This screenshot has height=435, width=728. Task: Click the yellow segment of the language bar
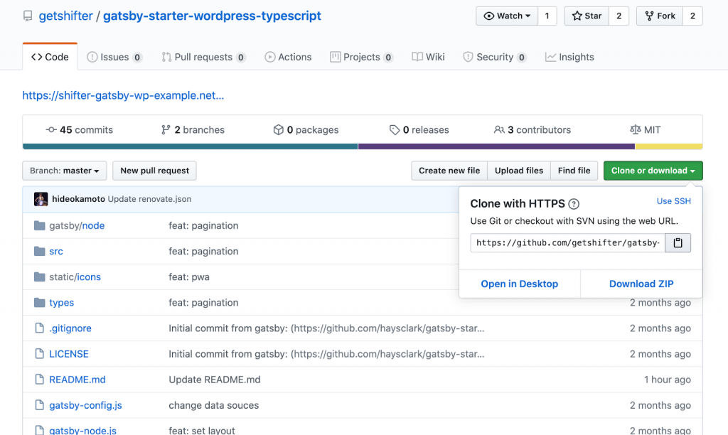coord(669,146)
